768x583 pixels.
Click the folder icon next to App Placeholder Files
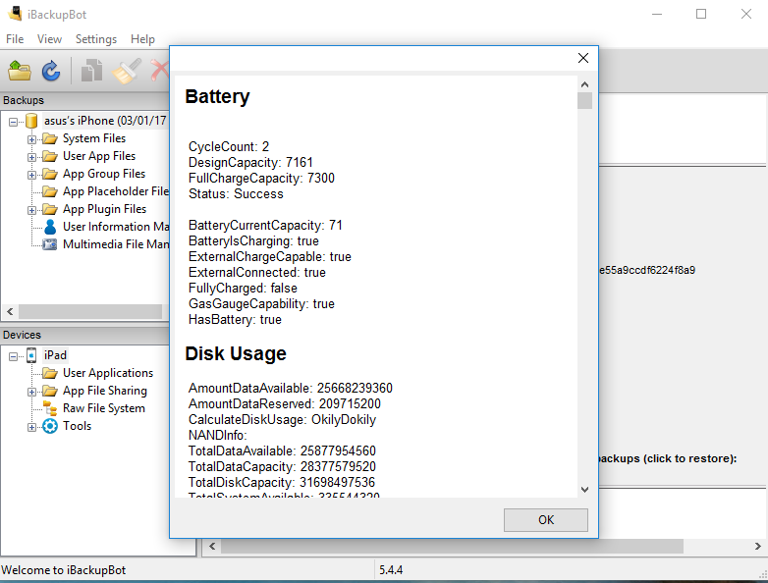(x=50, y=191)
